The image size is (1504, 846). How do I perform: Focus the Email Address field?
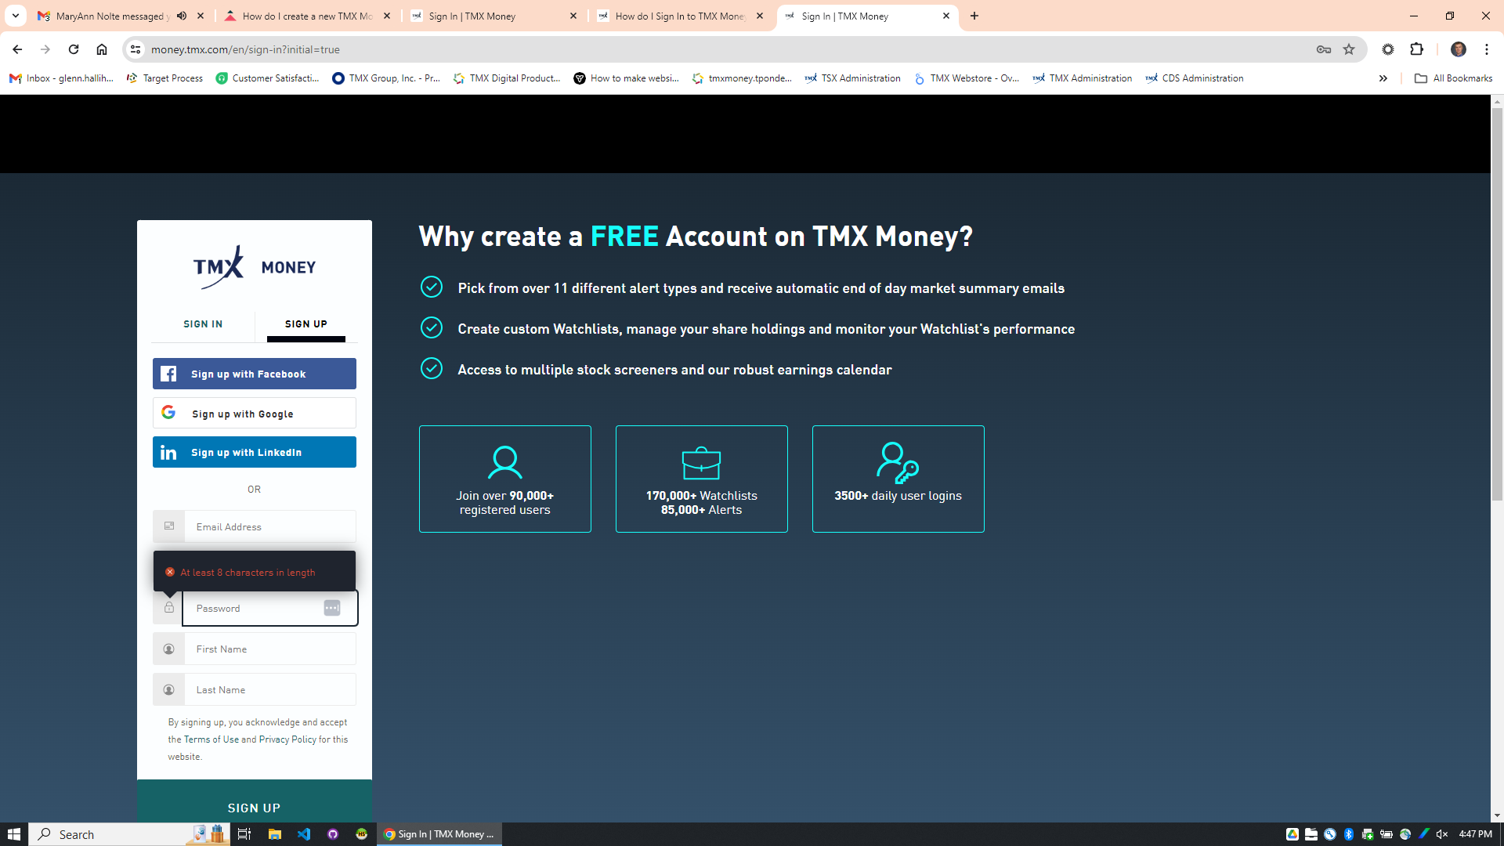click(x=269, y=526)
